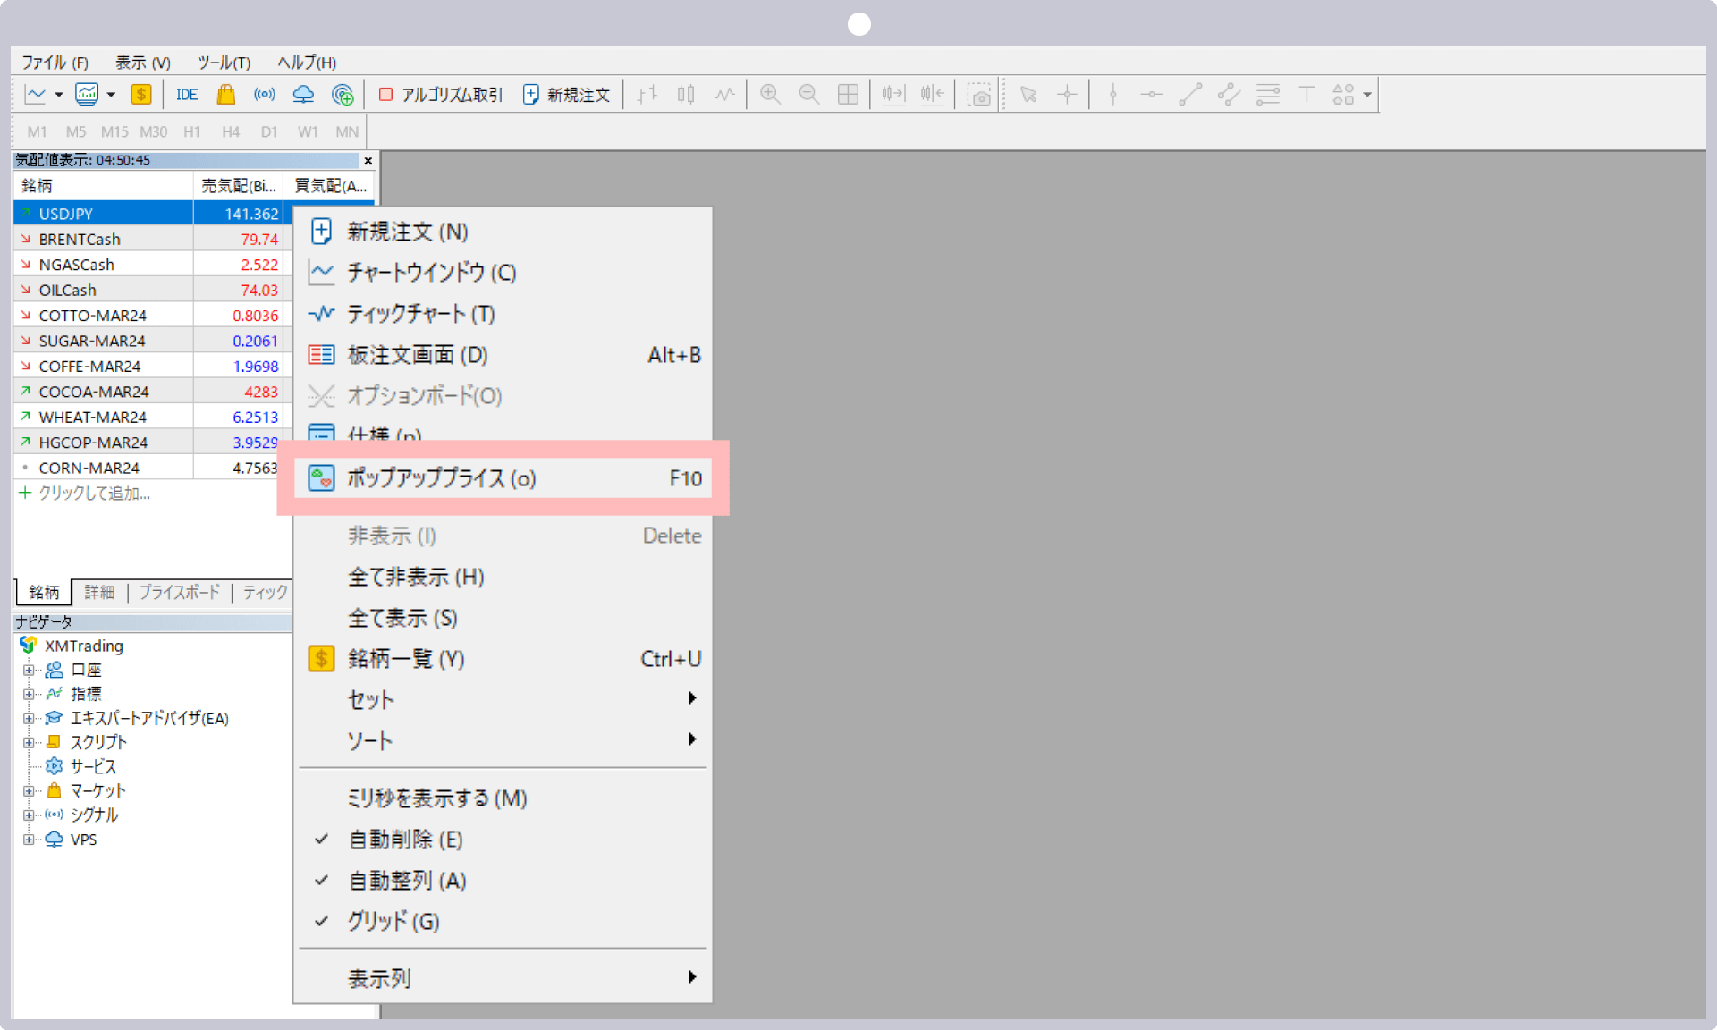Open the Signals broadcast icon in toolbar

[265, 94]
